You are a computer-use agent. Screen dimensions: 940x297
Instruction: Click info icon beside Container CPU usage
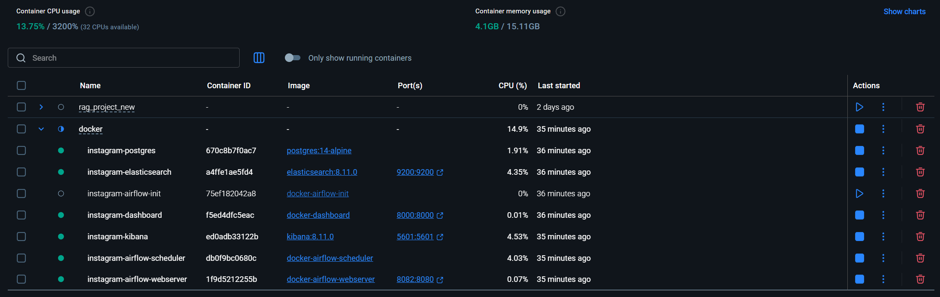[90, 12]
